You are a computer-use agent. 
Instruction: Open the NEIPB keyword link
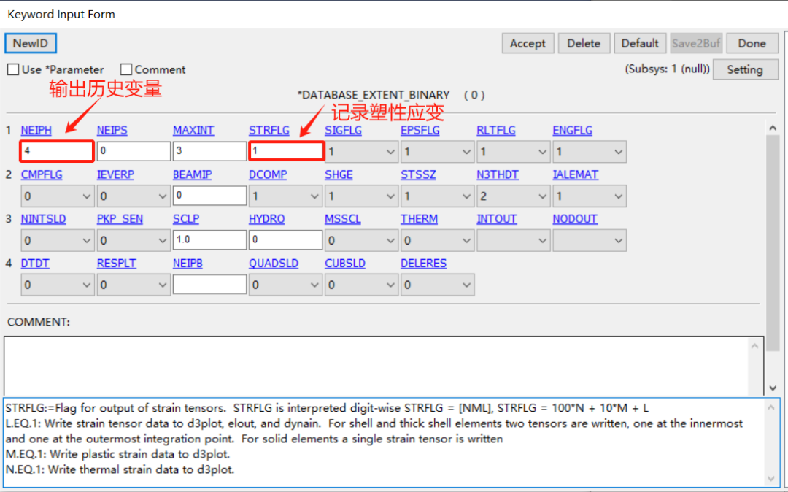(188, 264)
